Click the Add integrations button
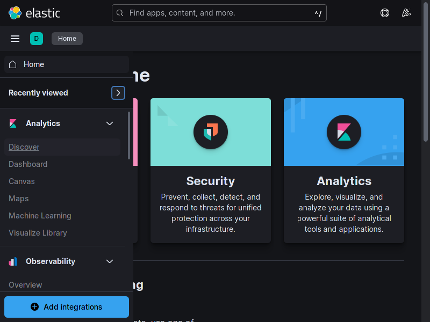Viewport: 430px width, 322px height. (x=66, y=306)
